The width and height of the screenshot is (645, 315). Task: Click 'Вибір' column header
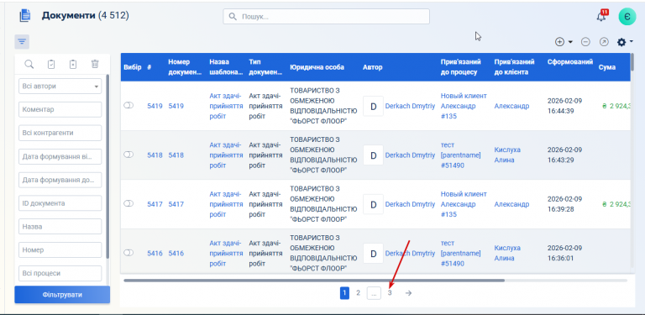133,67
